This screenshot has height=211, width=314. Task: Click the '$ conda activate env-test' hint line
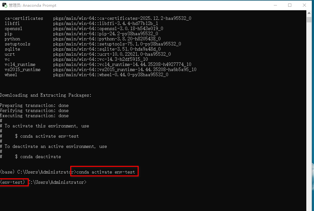pos(47,136)
